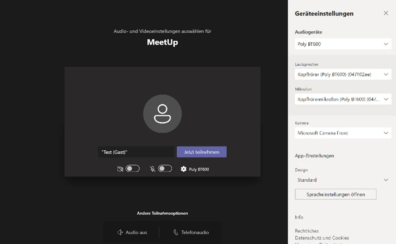Open the Design dropdown set to Standard
This screenshot has width=396, height=244.
point(343,180)
